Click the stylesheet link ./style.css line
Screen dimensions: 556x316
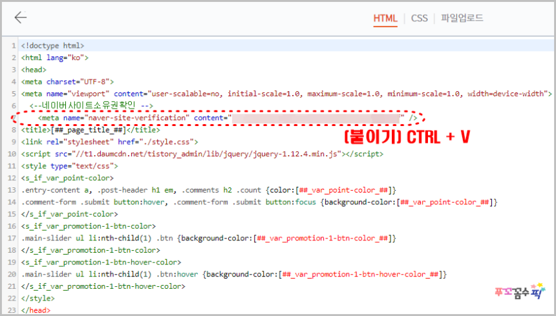[x=109, y=142]
